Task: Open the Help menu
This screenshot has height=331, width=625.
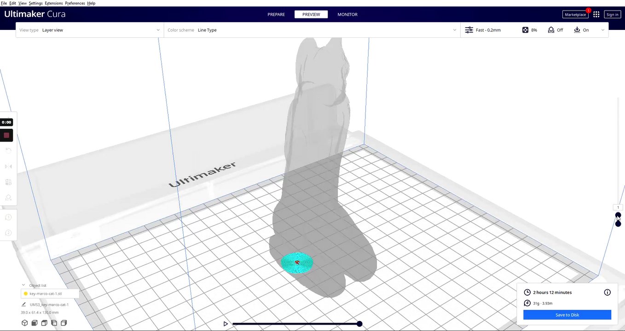Action: [x=91, y=3]
